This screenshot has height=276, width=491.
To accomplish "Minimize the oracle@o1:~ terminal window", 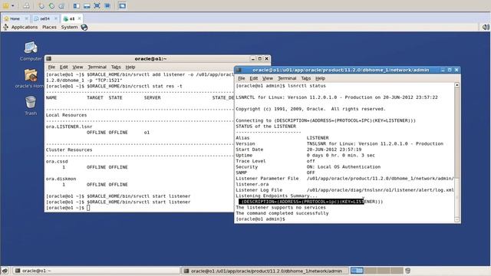I will point(253,58).
